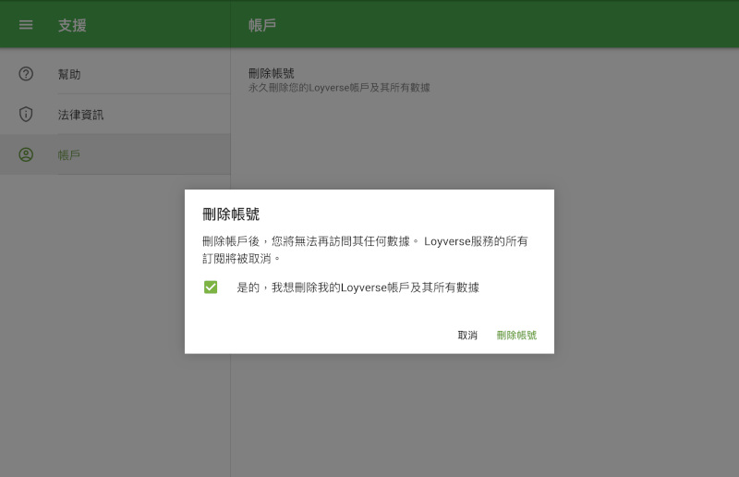The image size is (739, 477).
Task: Click the account person icon
Action: tap(26, 154)
